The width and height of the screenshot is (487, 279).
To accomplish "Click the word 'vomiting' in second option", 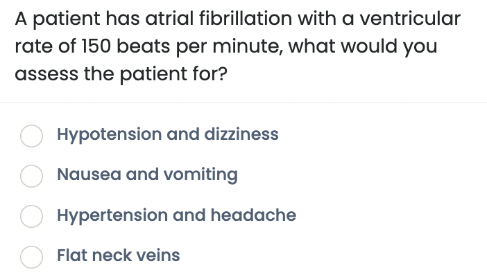I will coord(200,175).
